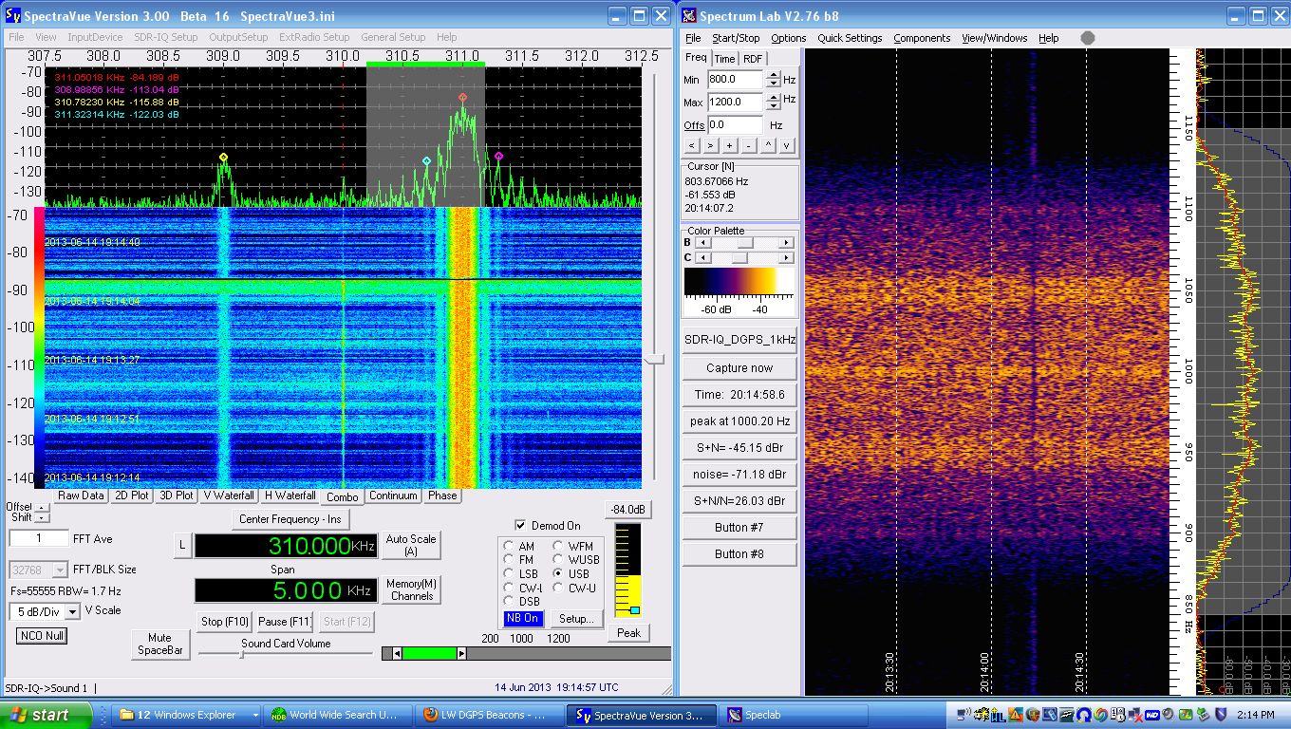Choose the CW-U demodulation mode

pyautogui.click(x=558, y=588)
